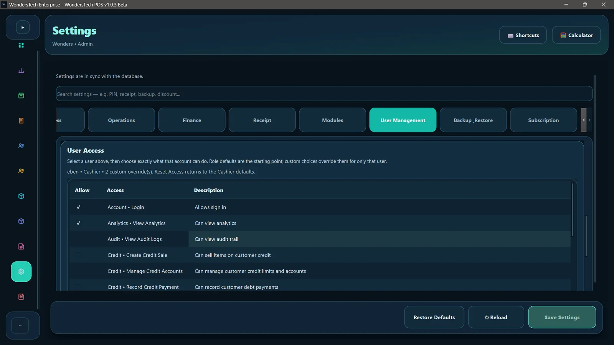Click the circular arrow icon on Reload
Image resolution: width=614 pixels, height=345 pixels.
point(487,317)
